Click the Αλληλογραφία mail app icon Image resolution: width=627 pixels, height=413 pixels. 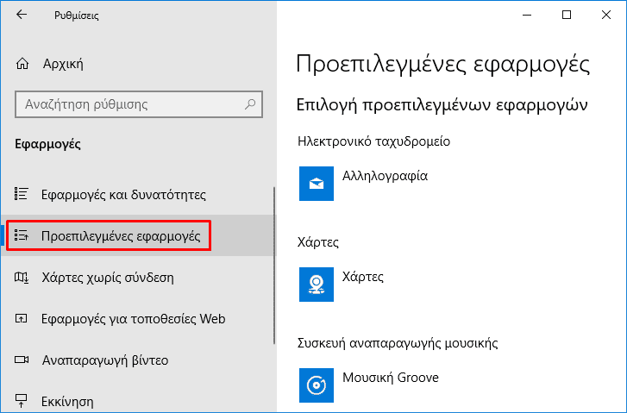click(317, 184)
